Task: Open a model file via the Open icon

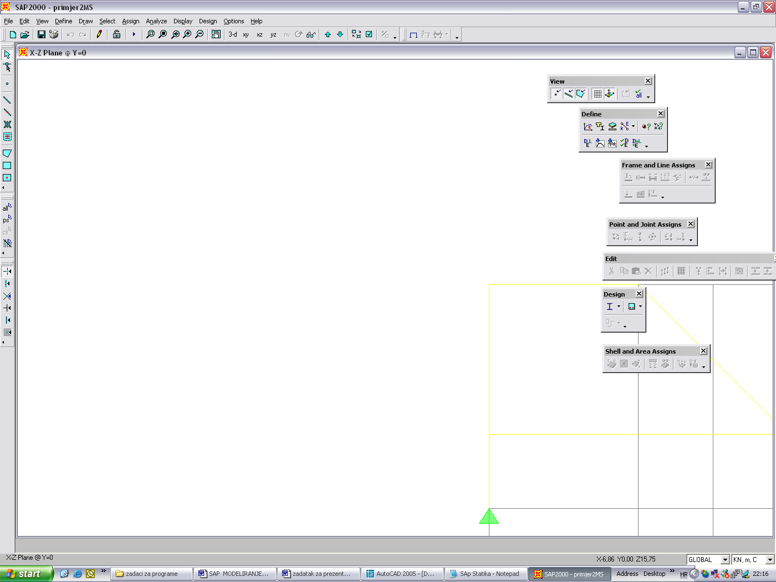Action: point(25,34)
